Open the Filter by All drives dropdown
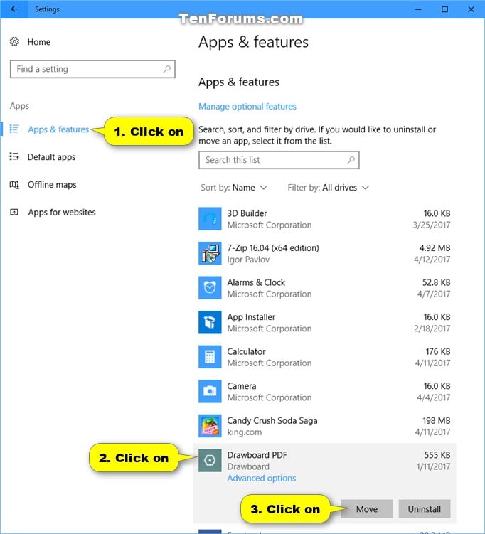This screenshot has height=534, width=485. click(328, 188)
